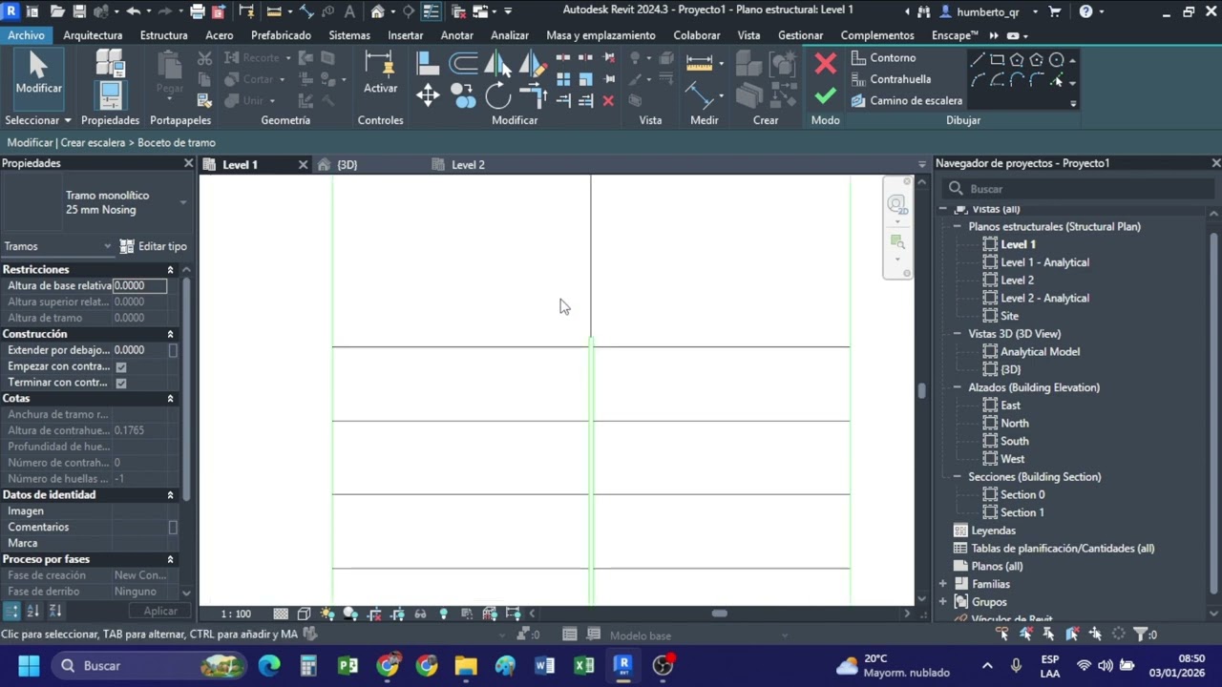
Task: Choose the Contorno boundary tool
Action: pyautogui.click(x=883, y=58)
